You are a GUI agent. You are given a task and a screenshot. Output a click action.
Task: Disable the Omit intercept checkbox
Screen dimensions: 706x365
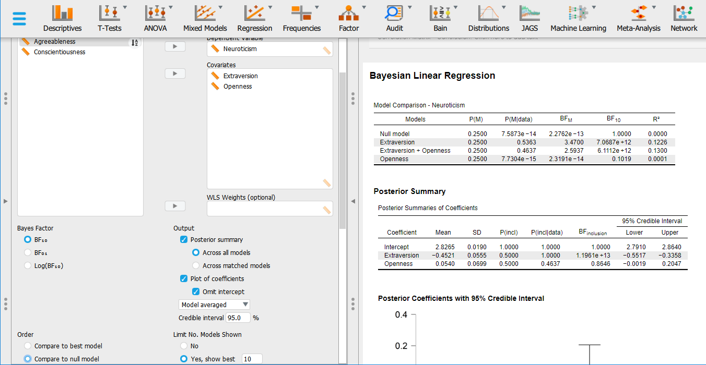[x=196, y=291]
